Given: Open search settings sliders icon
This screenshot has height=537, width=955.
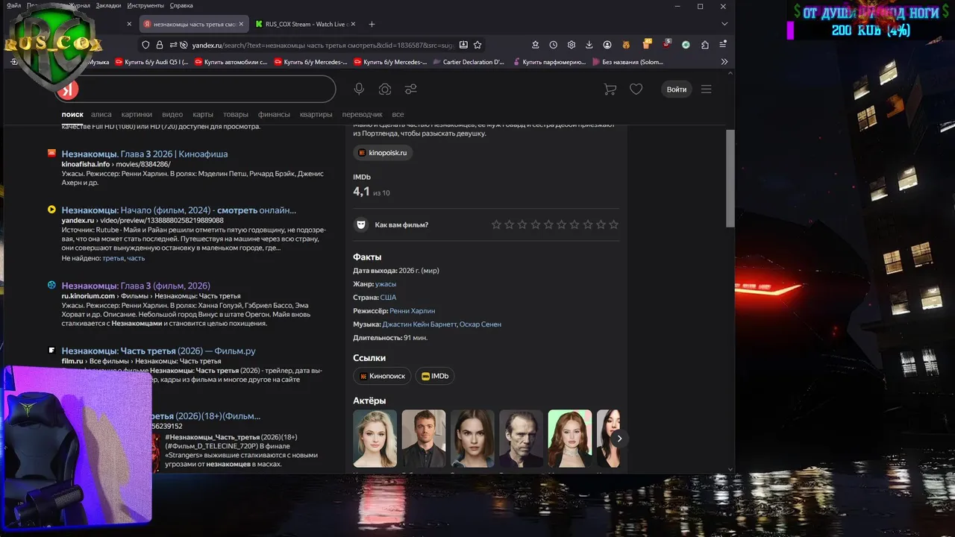Looking at the screenshot, I should (x=410, y=89).
